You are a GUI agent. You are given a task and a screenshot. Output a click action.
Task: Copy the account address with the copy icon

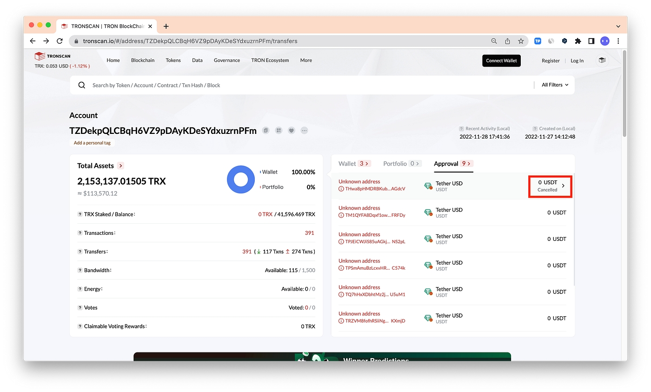266,131
